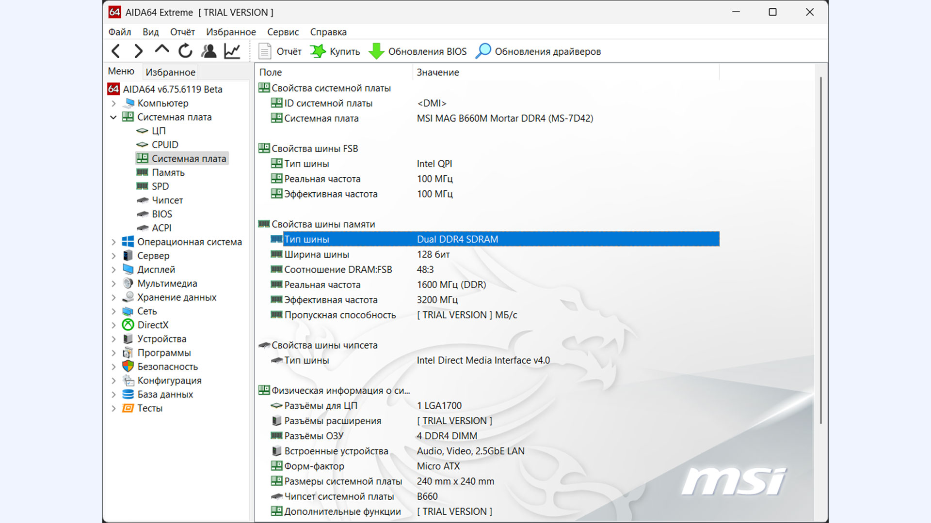This screenshot has width=931, height=523.
Task: Select the CPUID tree item
Action: 164,145
